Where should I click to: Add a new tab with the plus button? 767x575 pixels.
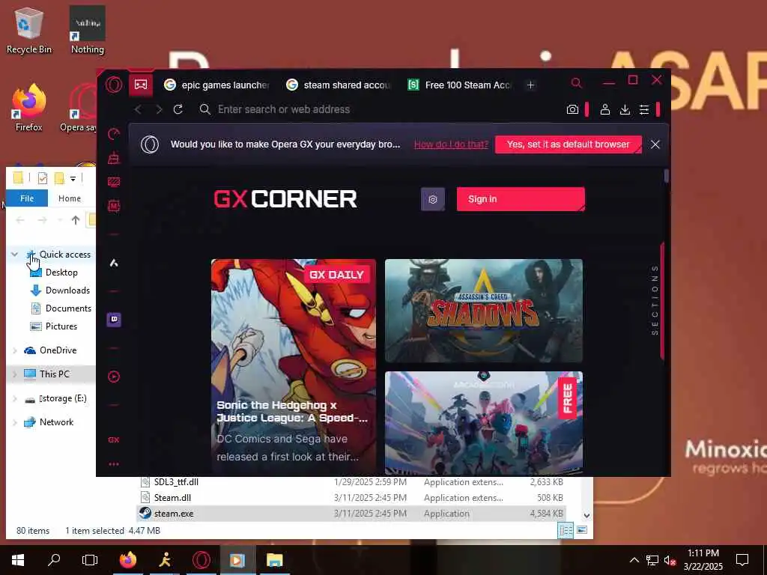point(530,85)
